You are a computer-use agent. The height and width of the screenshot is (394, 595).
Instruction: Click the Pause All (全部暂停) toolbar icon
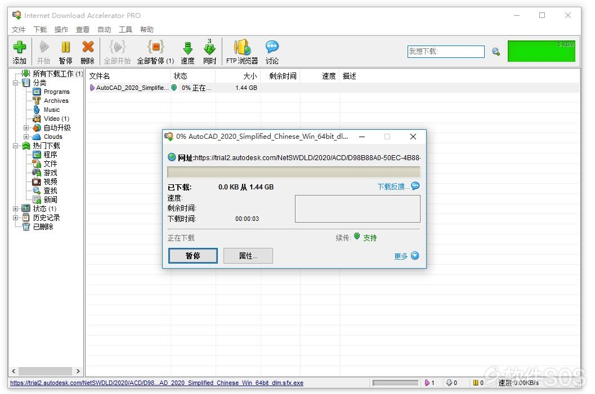[155, 52]
